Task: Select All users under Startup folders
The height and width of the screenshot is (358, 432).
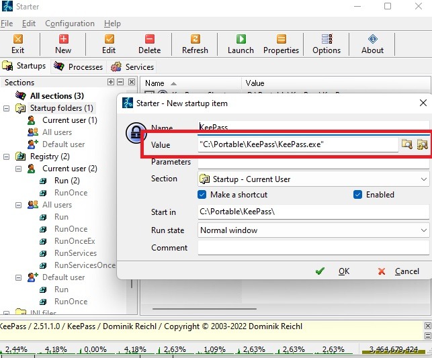Action: pyautogui.click(x=57, y=132)
